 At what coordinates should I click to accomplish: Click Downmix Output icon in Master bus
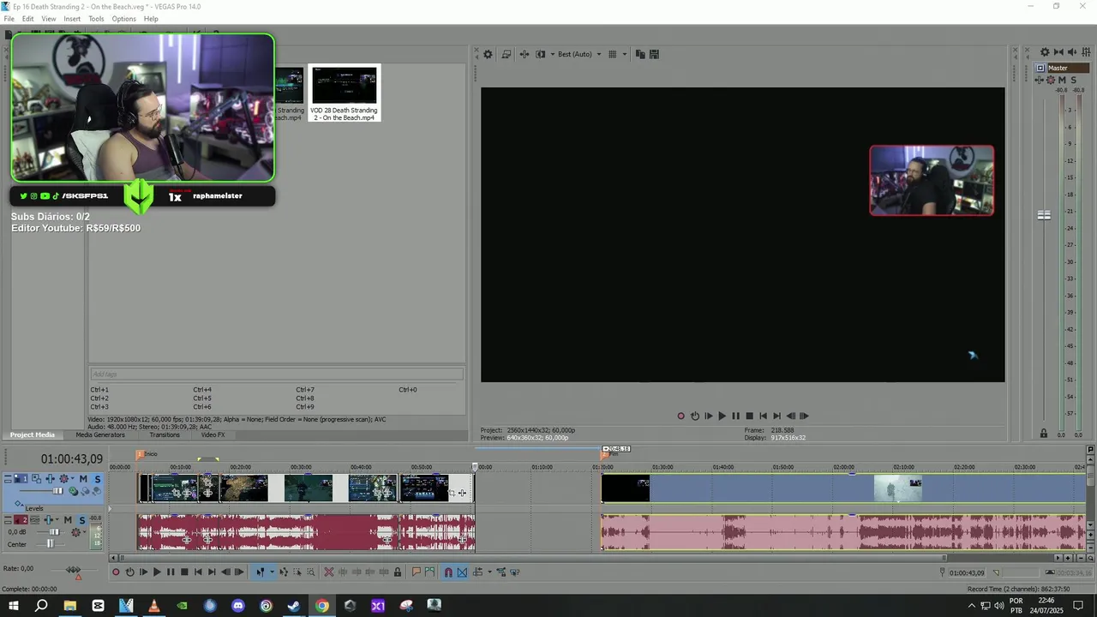(1058, 52)
